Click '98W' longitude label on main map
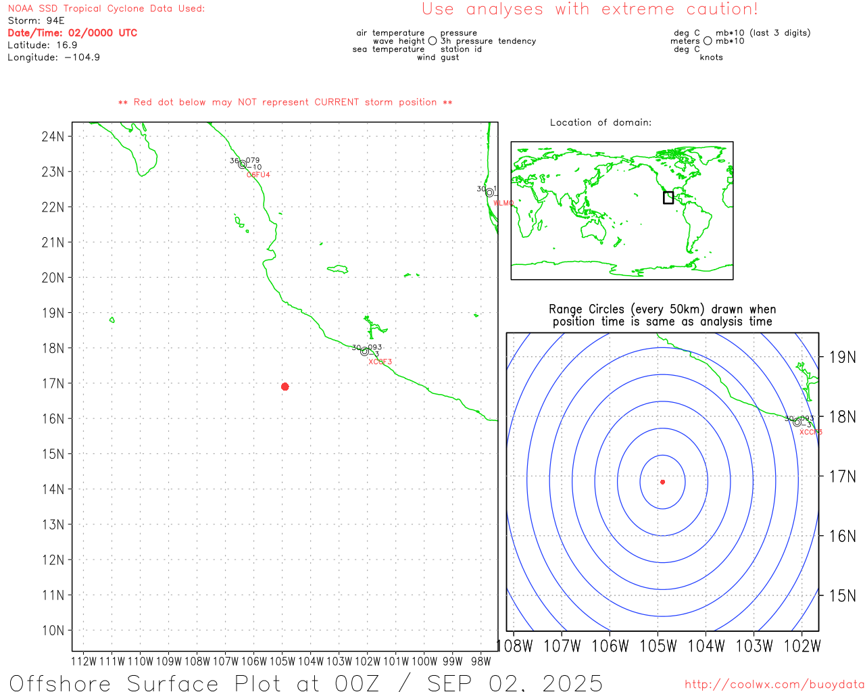The width and height of the screenshot is (865, 692). 481,662
